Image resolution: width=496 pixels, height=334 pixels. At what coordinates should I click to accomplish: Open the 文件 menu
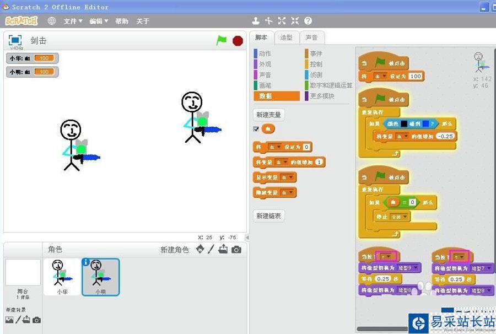coord(73,21)
